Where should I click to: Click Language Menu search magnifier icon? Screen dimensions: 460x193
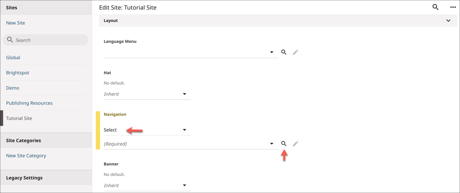[x=284, y=52]
